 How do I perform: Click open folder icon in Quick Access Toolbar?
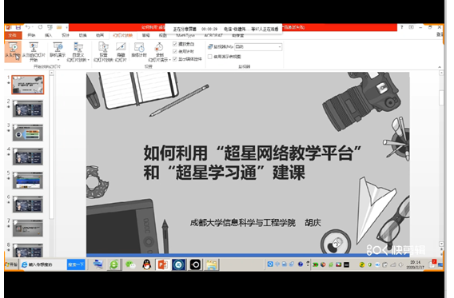tap(59, 27)
